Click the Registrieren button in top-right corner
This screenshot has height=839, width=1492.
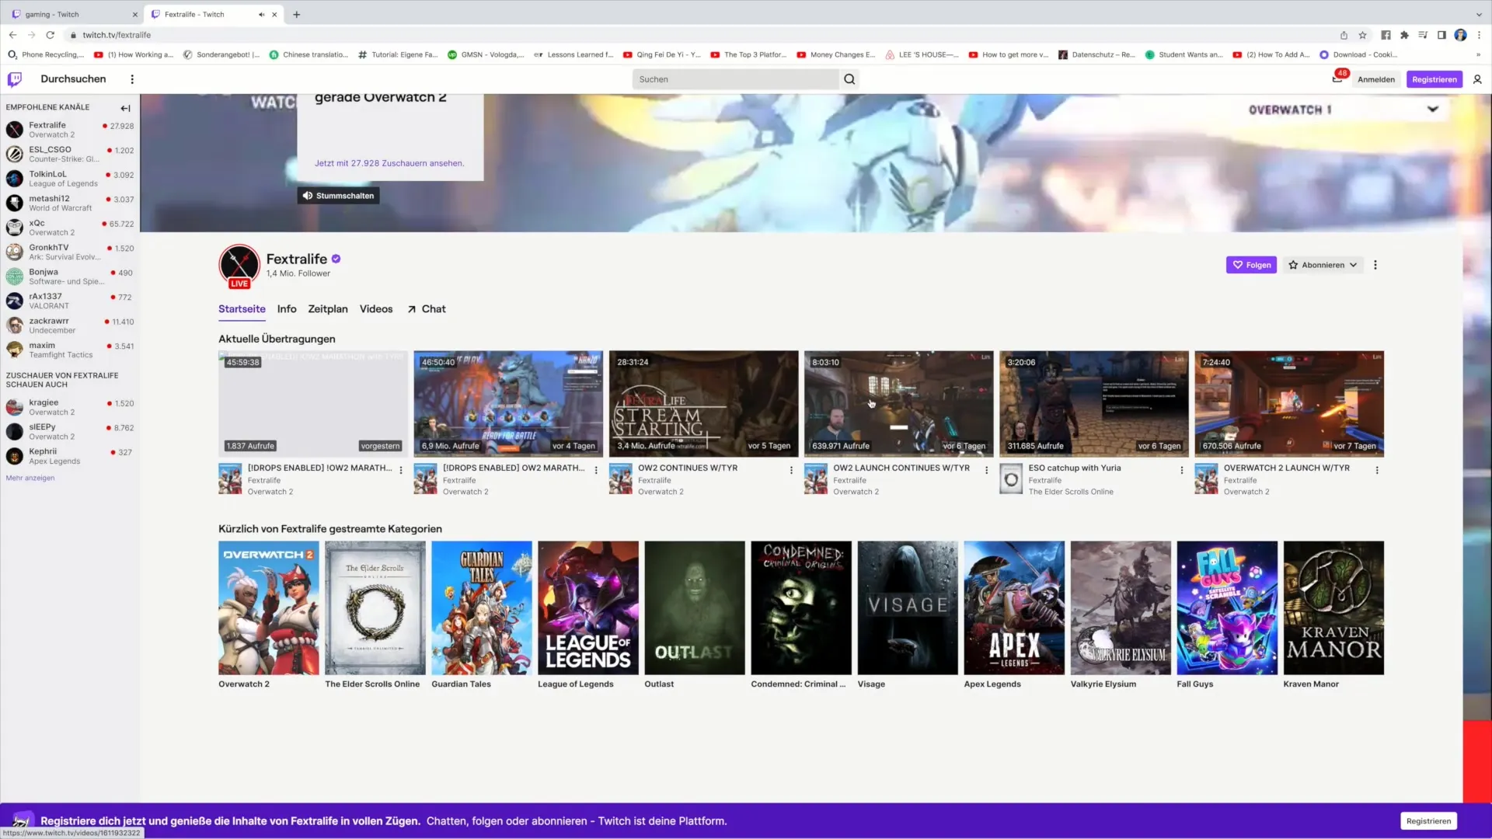1434,79
